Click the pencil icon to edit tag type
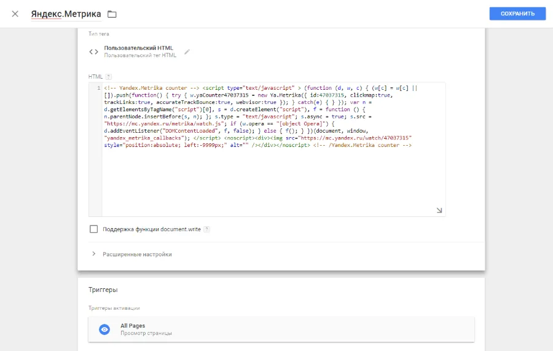553x351 pixels. pos(187,52)
